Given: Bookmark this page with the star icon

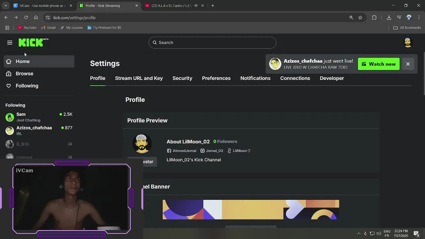Looking at the screenshot, I should 360,18.
